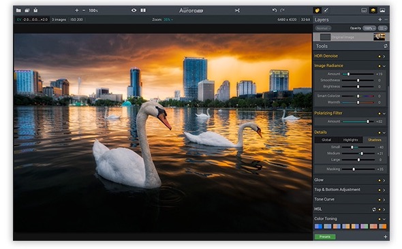Pick the last orange color toning swatch
The image size is (402, 249).
tap(382, 227)
